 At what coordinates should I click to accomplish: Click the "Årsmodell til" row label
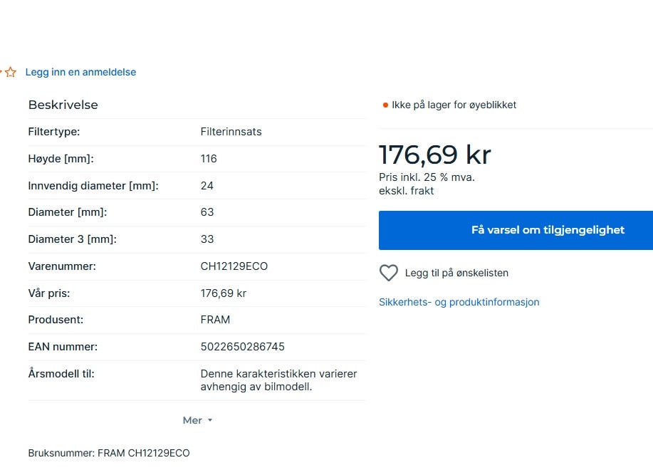click(61, 373)
